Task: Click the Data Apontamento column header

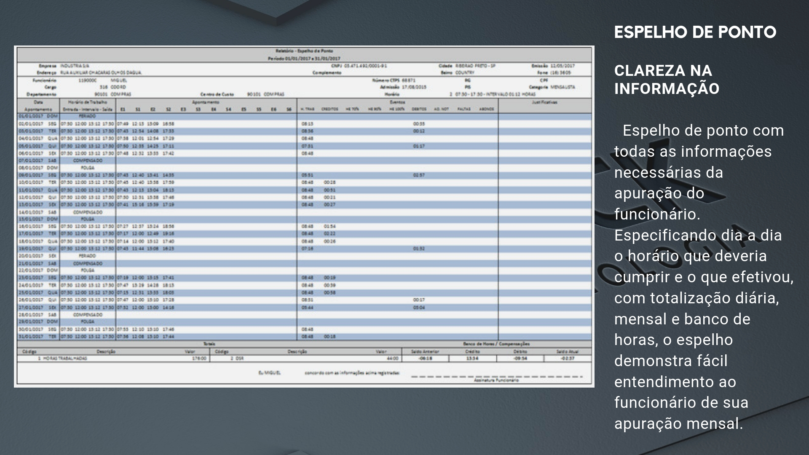Action: click(38, 106)
